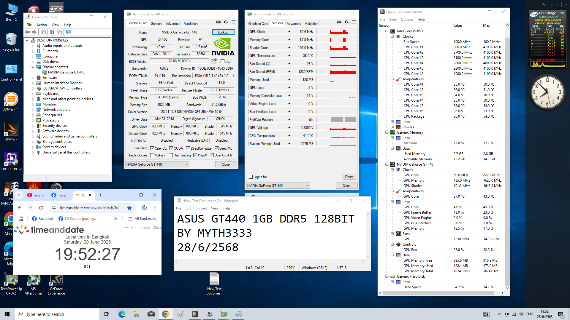This screenshot has height=320, width=570.
Task: Click the Facebook bookmark link in Chrome
Action: [x=43, y=219]
